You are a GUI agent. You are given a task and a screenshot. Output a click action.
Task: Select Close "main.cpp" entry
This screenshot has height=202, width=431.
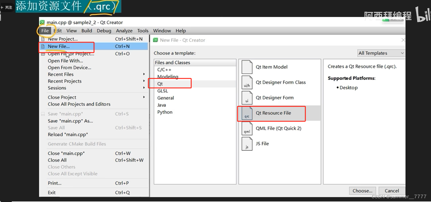[x=94, y=153]
